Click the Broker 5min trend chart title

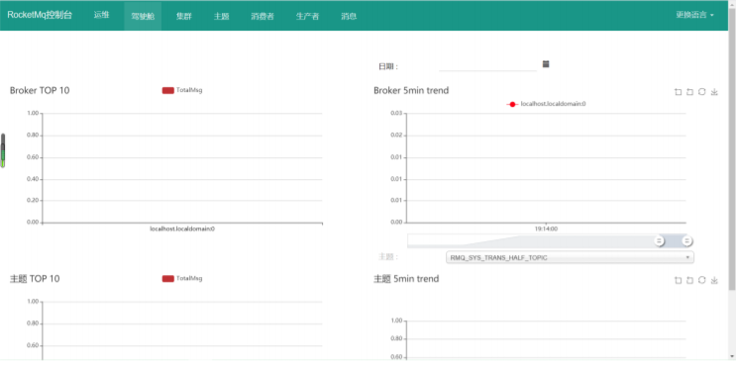click(x=411, y=90)
